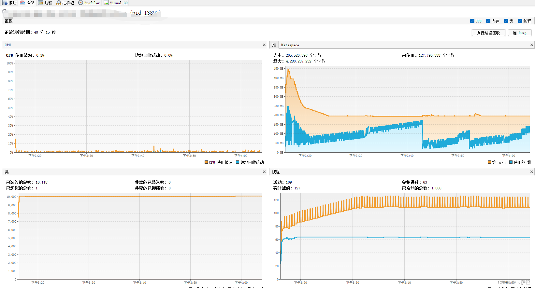Click the 堆 Dump button
Image resolution: width=535 pixels, height=288 pixels.
click(x=519, y=33)
